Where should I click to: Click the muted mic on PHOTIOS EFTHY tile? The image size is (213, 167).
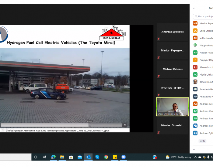(159, 95)
